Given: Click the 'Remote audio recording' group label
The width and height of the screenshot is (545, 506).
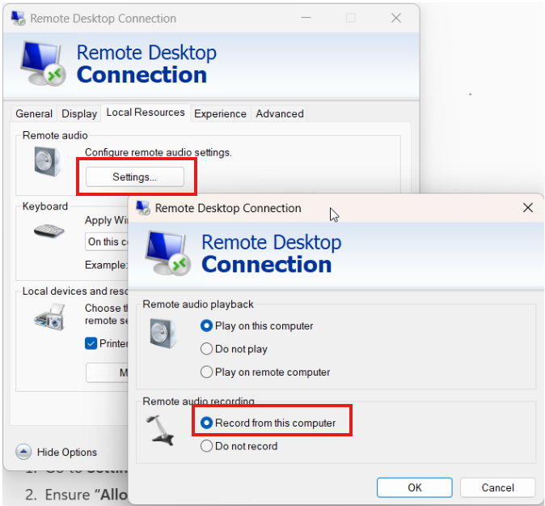Looking at the screenshot, I should coord(198,401).
